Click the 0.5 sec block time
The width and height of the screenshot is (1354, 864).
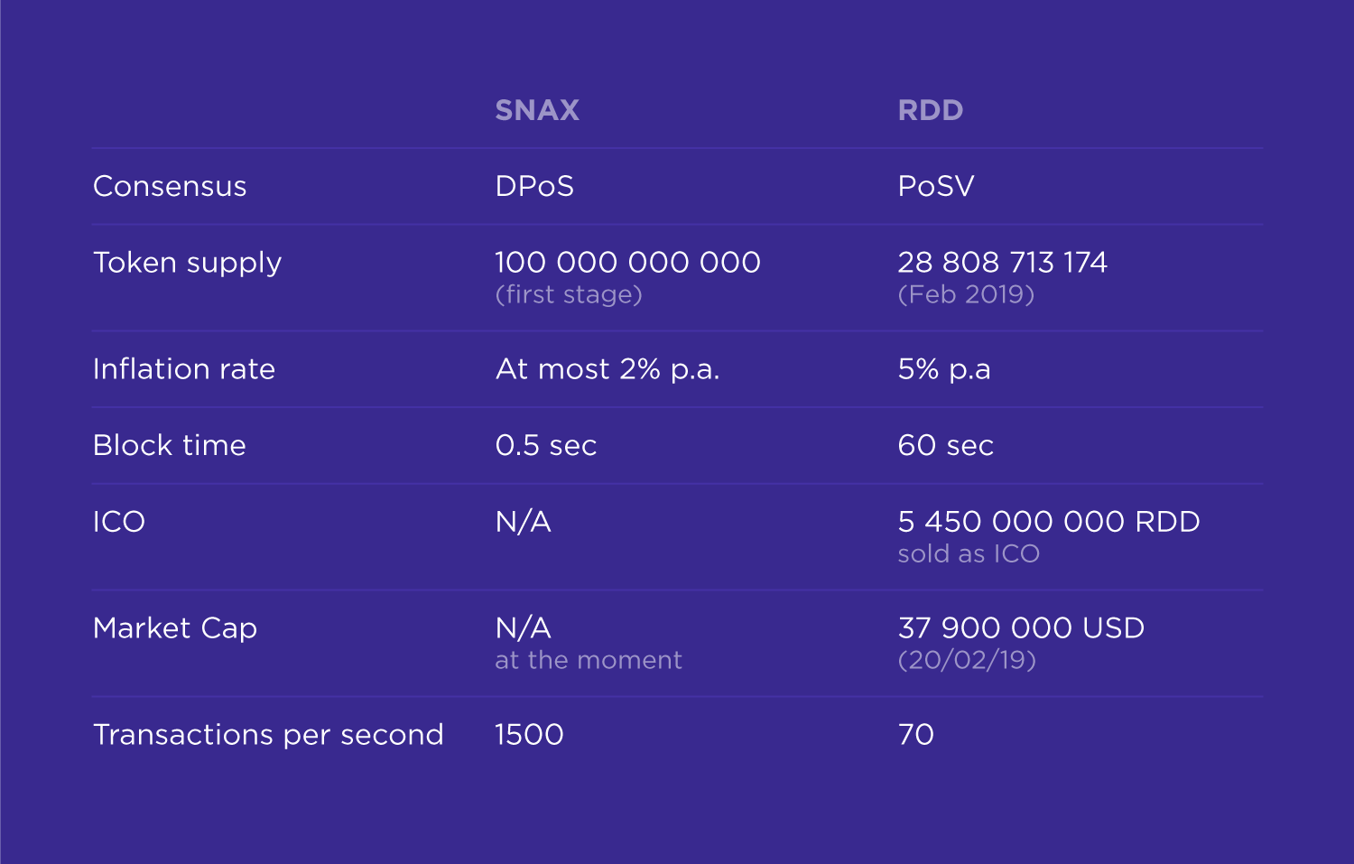[546, 445]
